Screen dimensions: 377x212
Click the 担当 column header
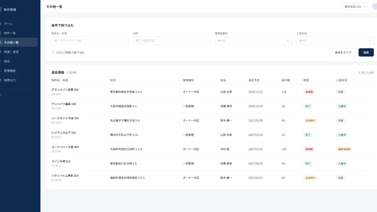tap(223, 80)
